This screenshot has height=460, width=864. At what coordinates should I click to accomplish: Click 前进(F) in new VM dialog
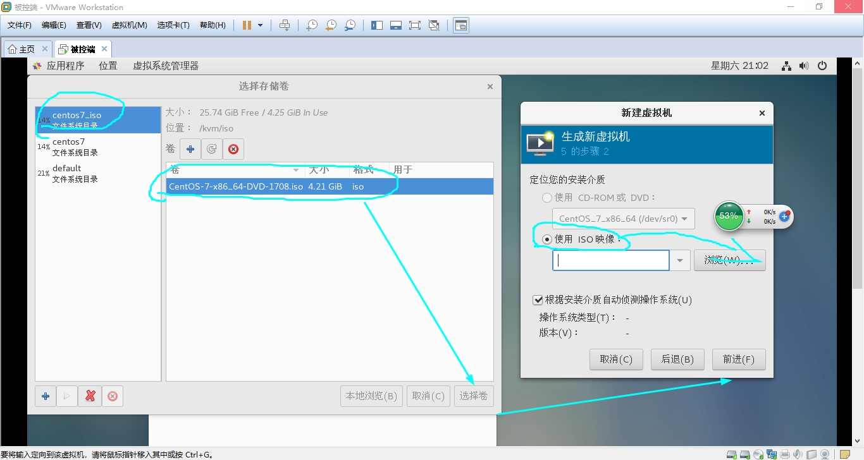click(739, 360)
